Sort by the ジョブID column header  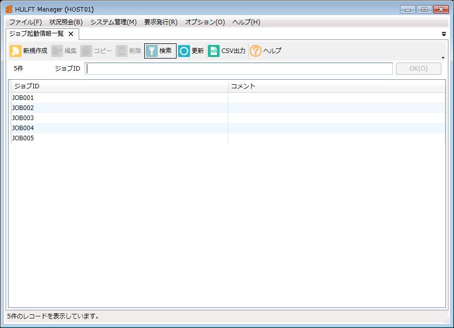click(119, 86)
